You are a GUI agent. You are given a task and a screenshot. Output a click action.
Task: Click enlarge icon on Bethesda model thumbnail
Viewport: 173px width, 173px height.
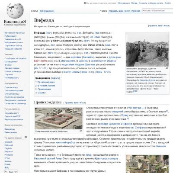80,131
